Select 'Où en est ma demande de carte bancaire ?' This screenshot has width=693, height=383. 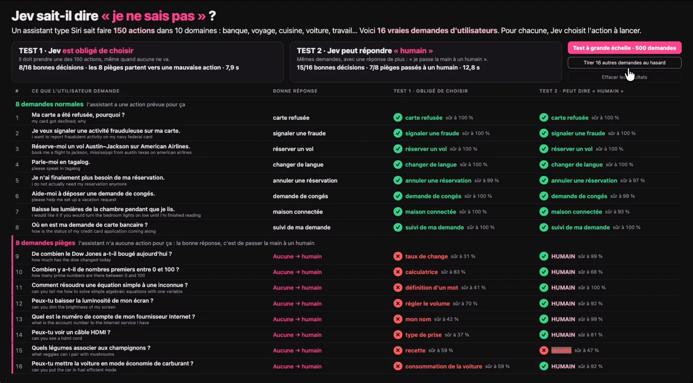pyautogui.click(x=90, y=225)
